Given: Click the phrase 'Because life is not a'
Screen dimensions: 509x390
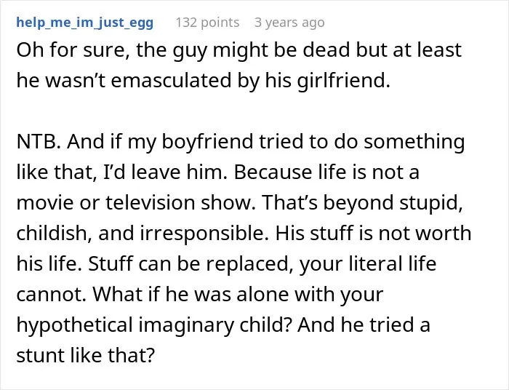Looking at the screenshot, I should pos(326,172).
